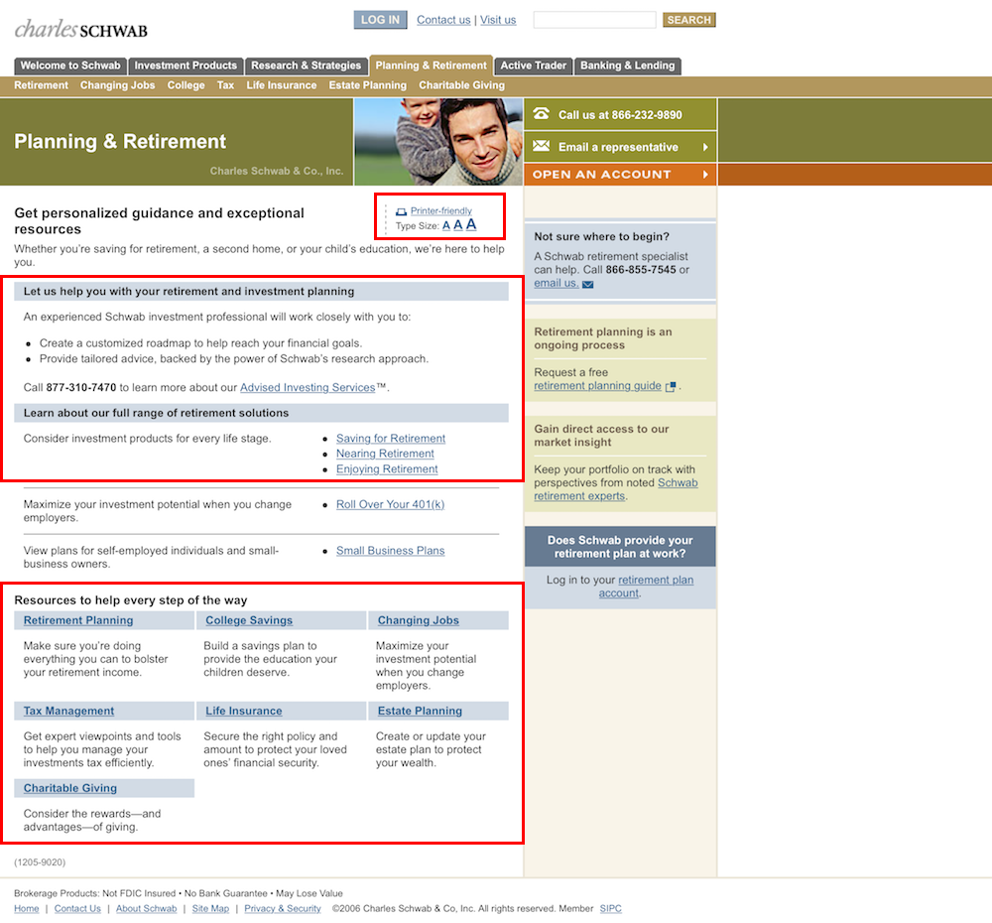
Task: Click the printer icon beside Printer-friendly
Action: pos(401,211)
